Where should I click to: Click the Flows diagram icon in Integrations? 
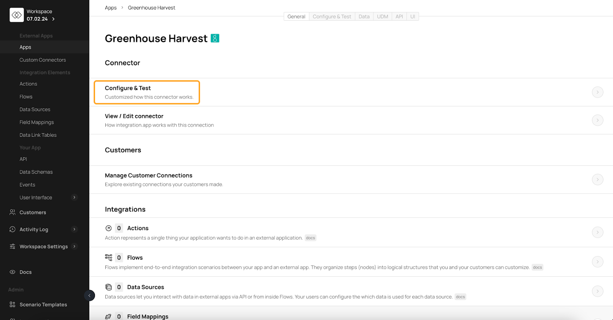coord(108,257)
